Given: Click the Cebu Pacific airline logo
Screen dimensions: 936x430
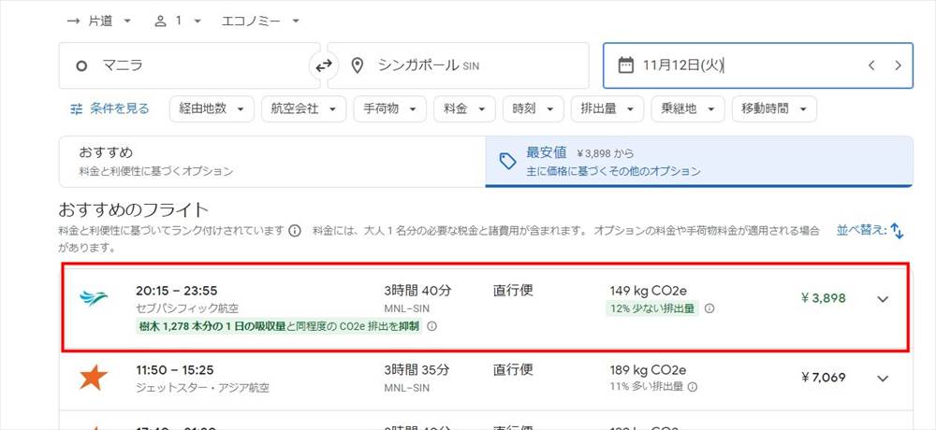Looking at the screenshot, I should pyautogui.click(x=94, y=299).
